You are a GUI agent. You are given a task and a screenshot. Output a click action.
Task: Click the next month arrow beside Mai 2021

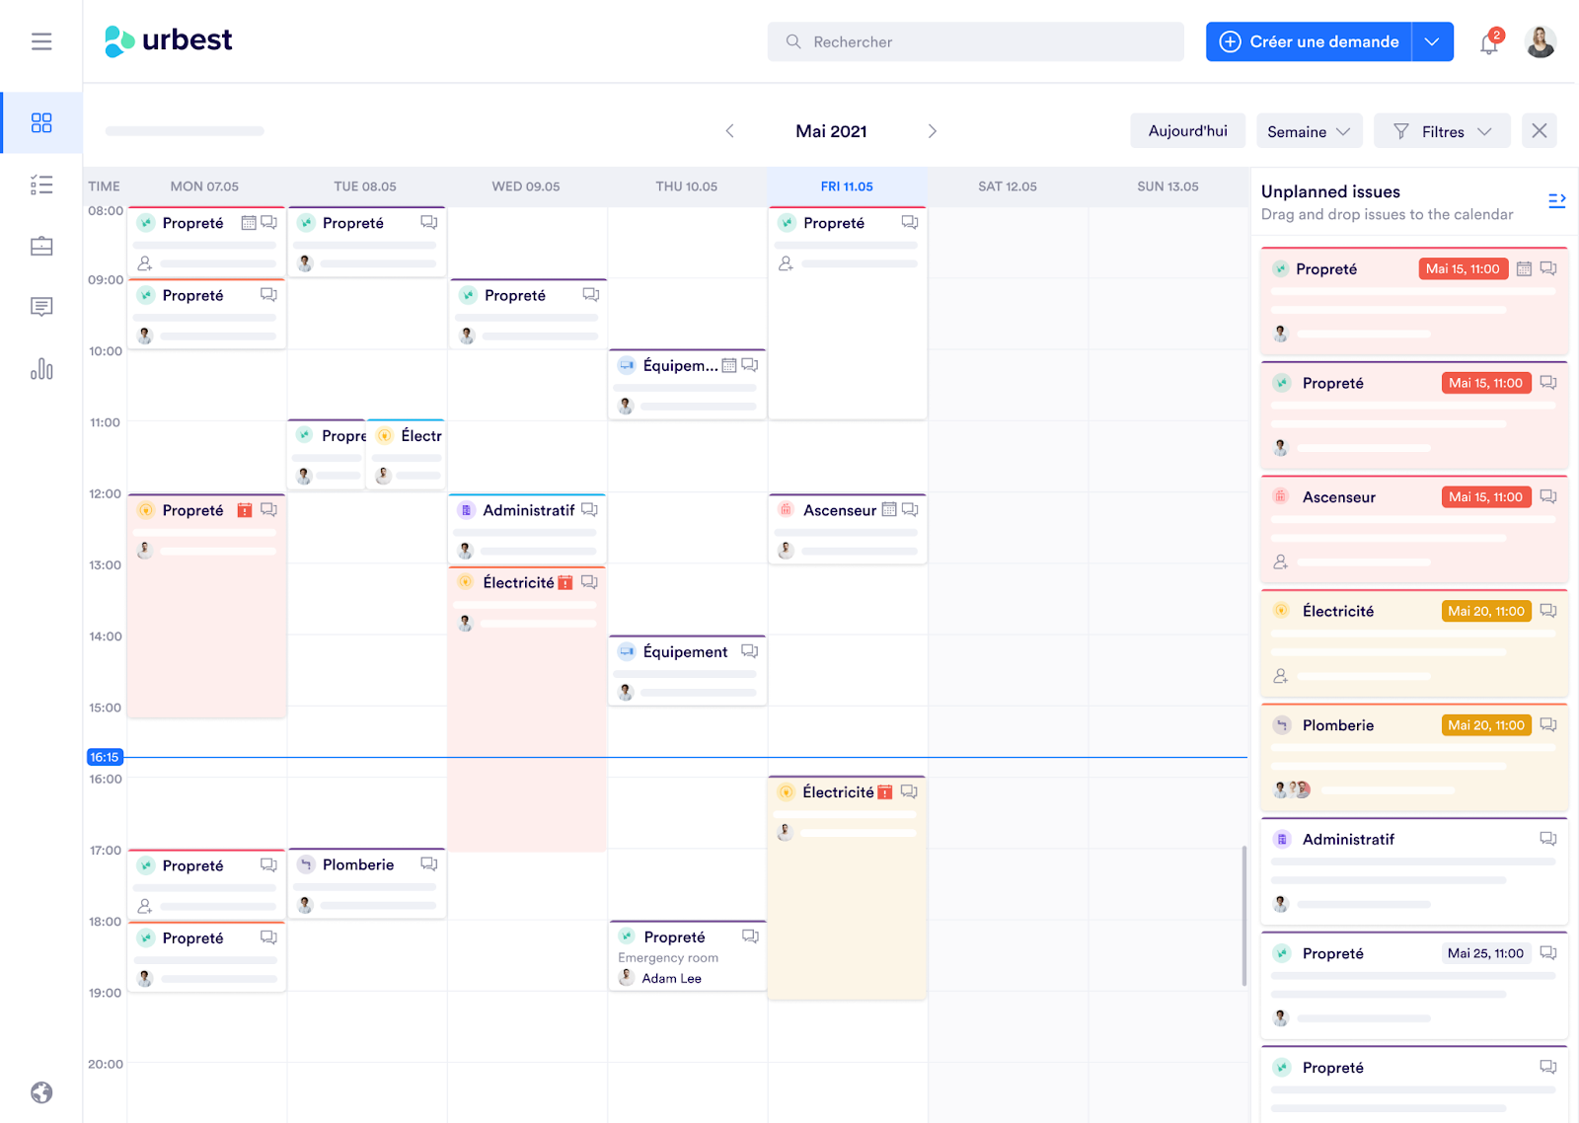click(x=932, y=130)
